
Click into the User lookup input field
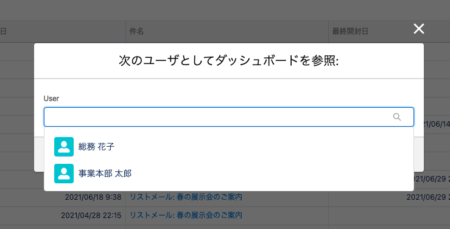(x=229, y=117)
